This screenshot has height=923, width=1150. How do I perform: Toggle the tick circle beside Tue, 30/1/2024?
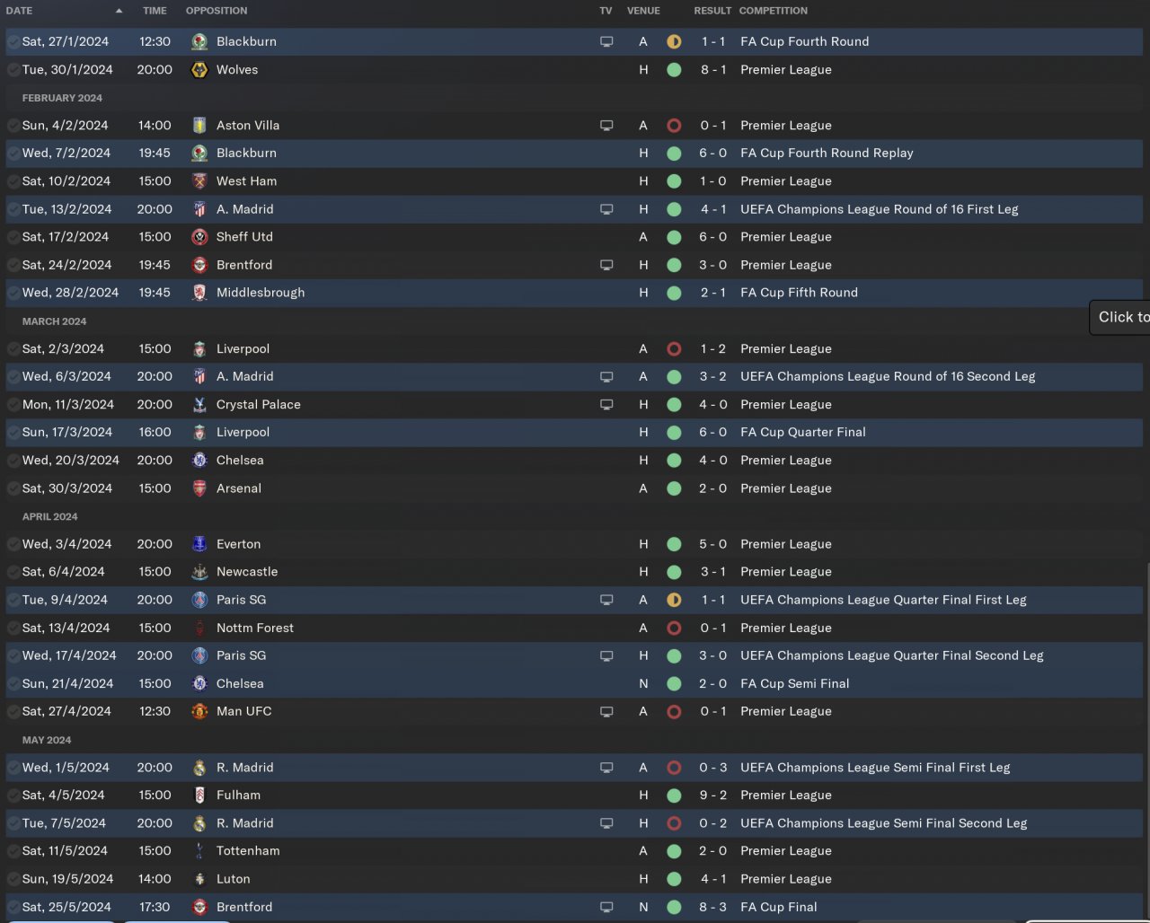coord(13,70)
